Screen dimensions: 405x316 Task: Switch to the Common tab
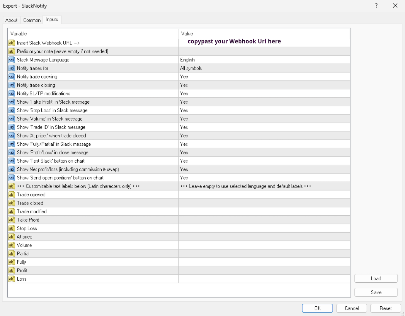(32, 20)
